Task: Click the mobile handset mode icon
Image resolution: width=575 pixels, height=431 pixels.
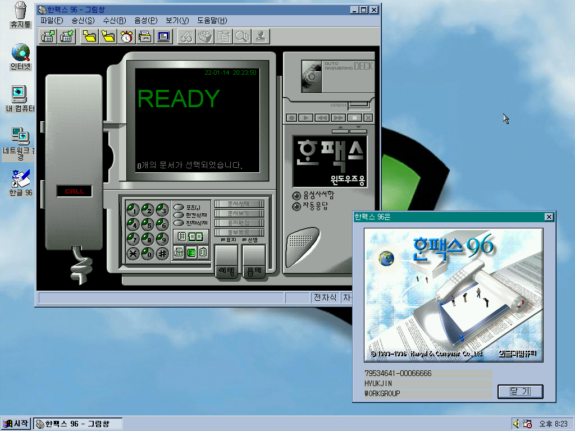Action: click(x=203, y=253)
